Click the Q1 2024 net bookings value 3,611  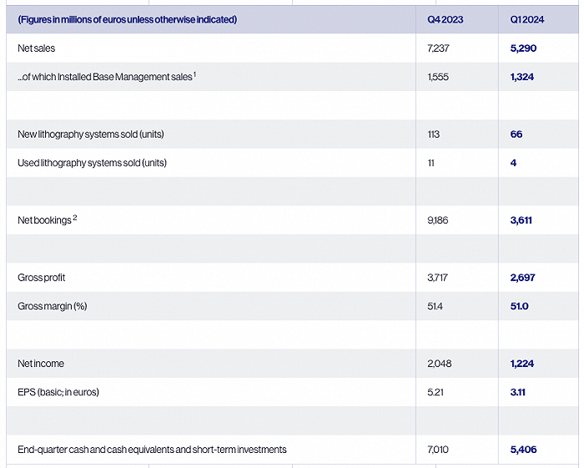(521, 220)
